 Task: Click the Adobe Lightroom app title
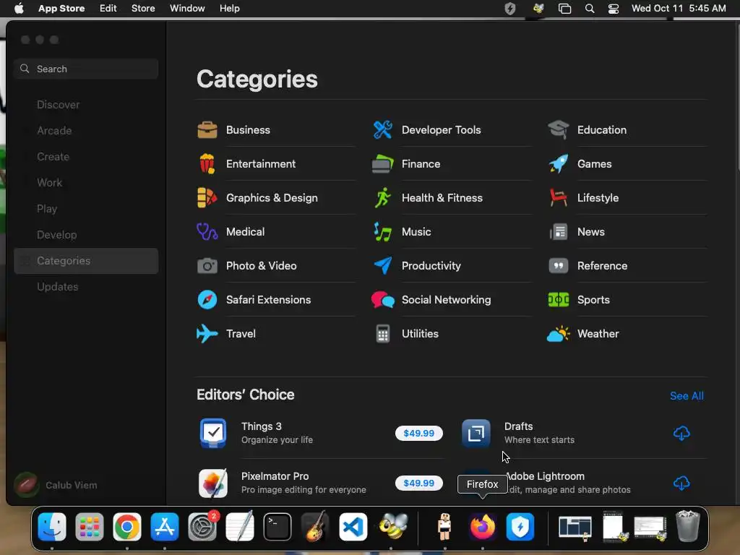point(545,476)
